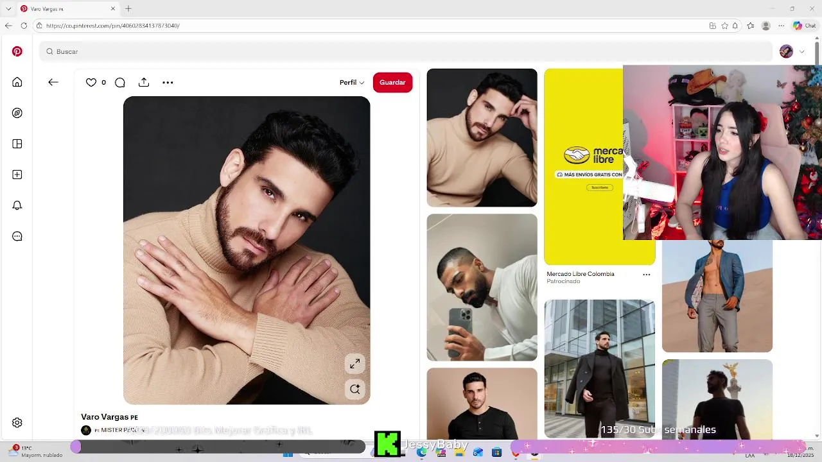This screenshot has width=822, height=462.
Task: Bookmark this page with star icon
Action: click(x=725, y=26)
